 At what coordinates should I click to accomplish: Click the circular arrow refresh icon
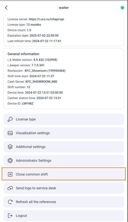point(10,202)
